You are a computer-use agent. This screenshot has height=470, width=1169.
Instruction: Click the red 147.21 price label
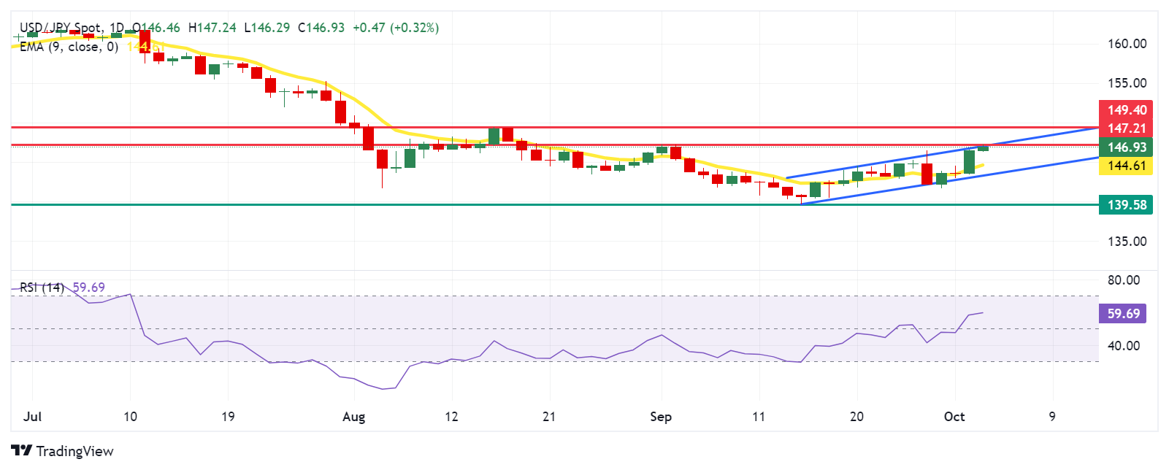click(1126, 128)
